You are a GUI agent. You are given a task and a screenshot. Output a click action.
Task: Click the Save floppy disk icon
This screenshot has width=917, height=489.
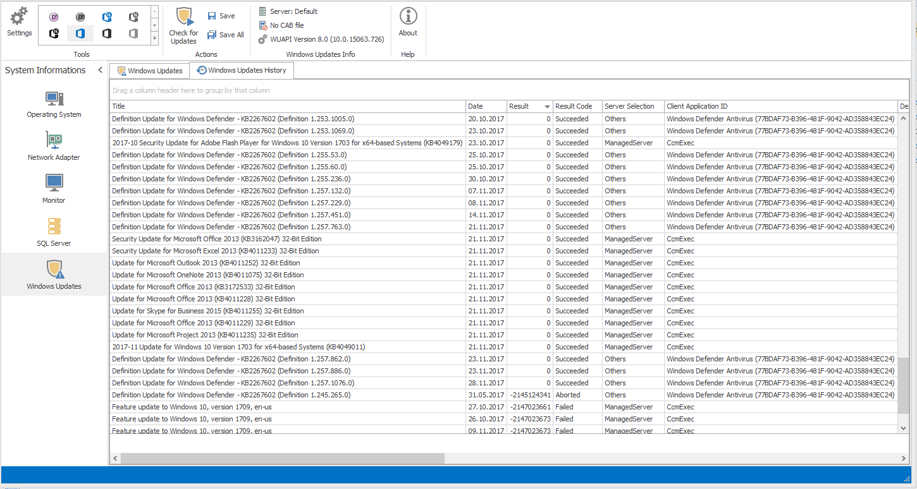coord(212,16)
